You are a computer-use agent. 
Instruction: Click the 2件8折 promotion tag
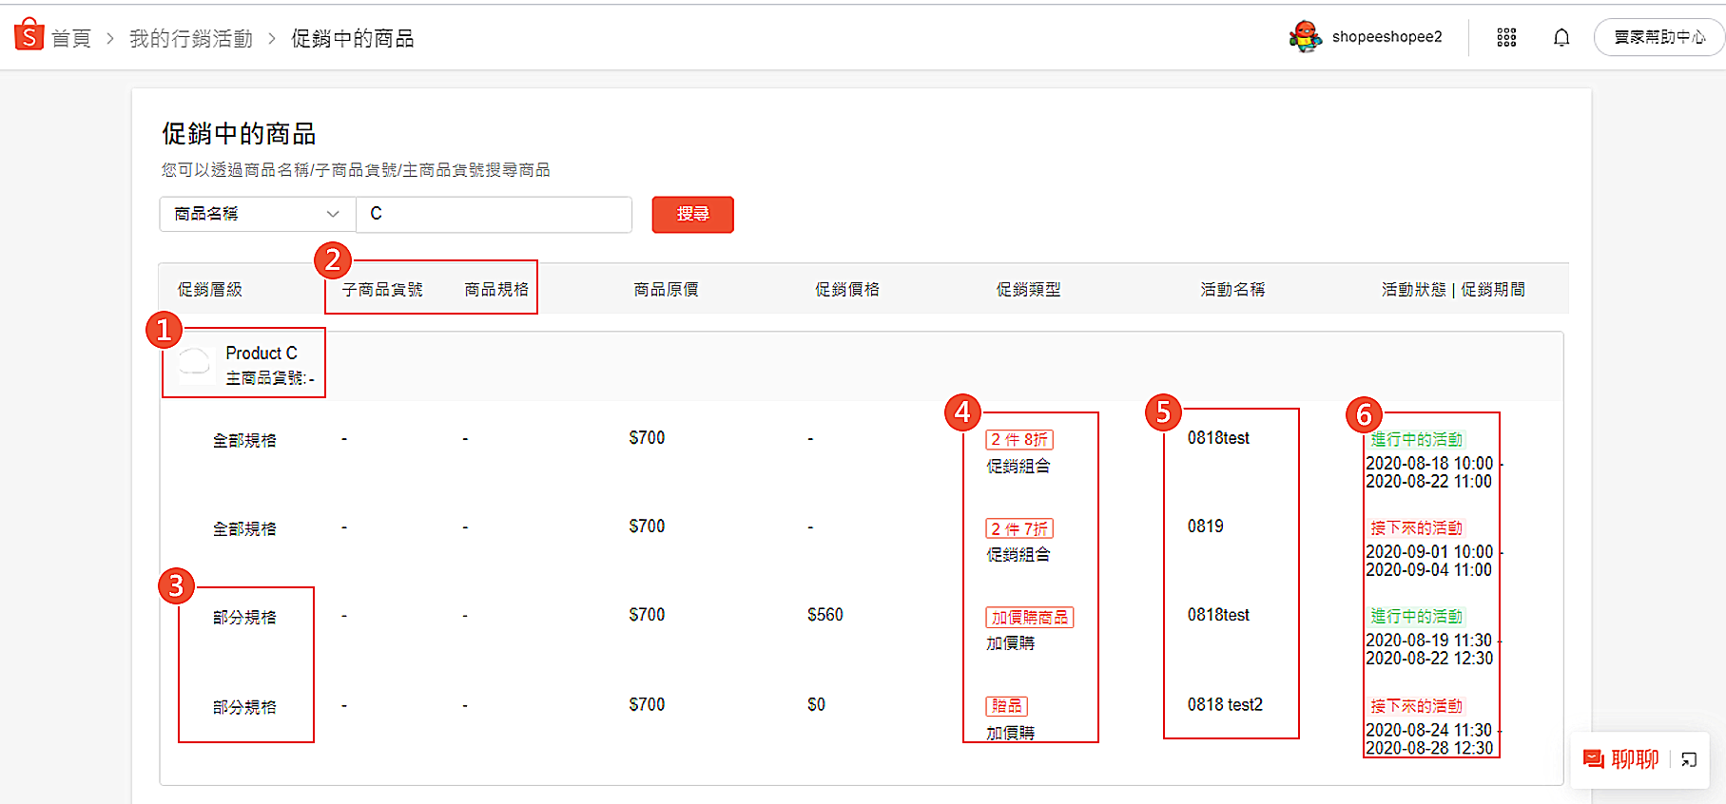click(1019, 439)
